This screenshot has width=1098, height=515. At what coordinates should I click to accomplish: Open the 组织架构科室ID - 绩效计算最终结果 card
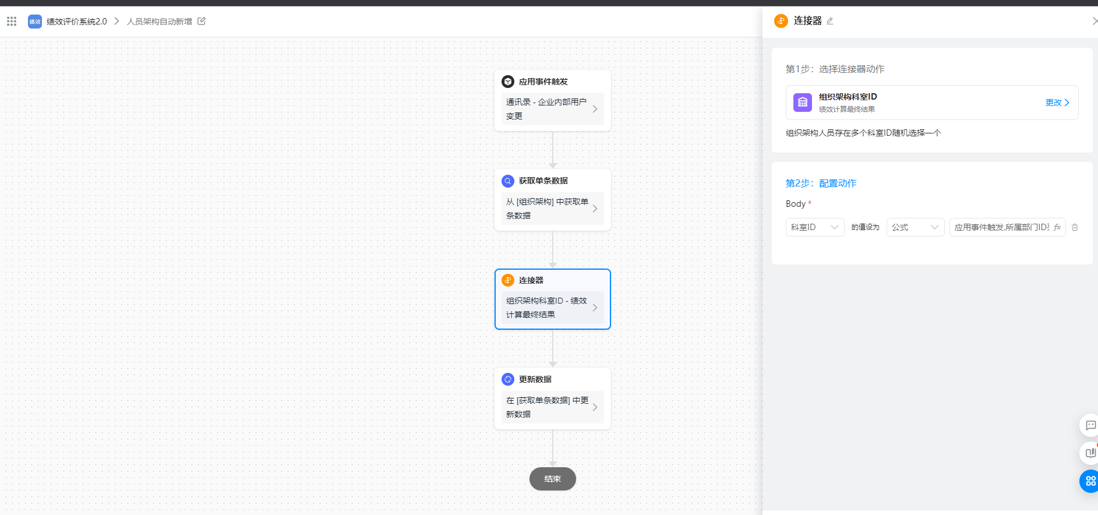tap(552, 308)
